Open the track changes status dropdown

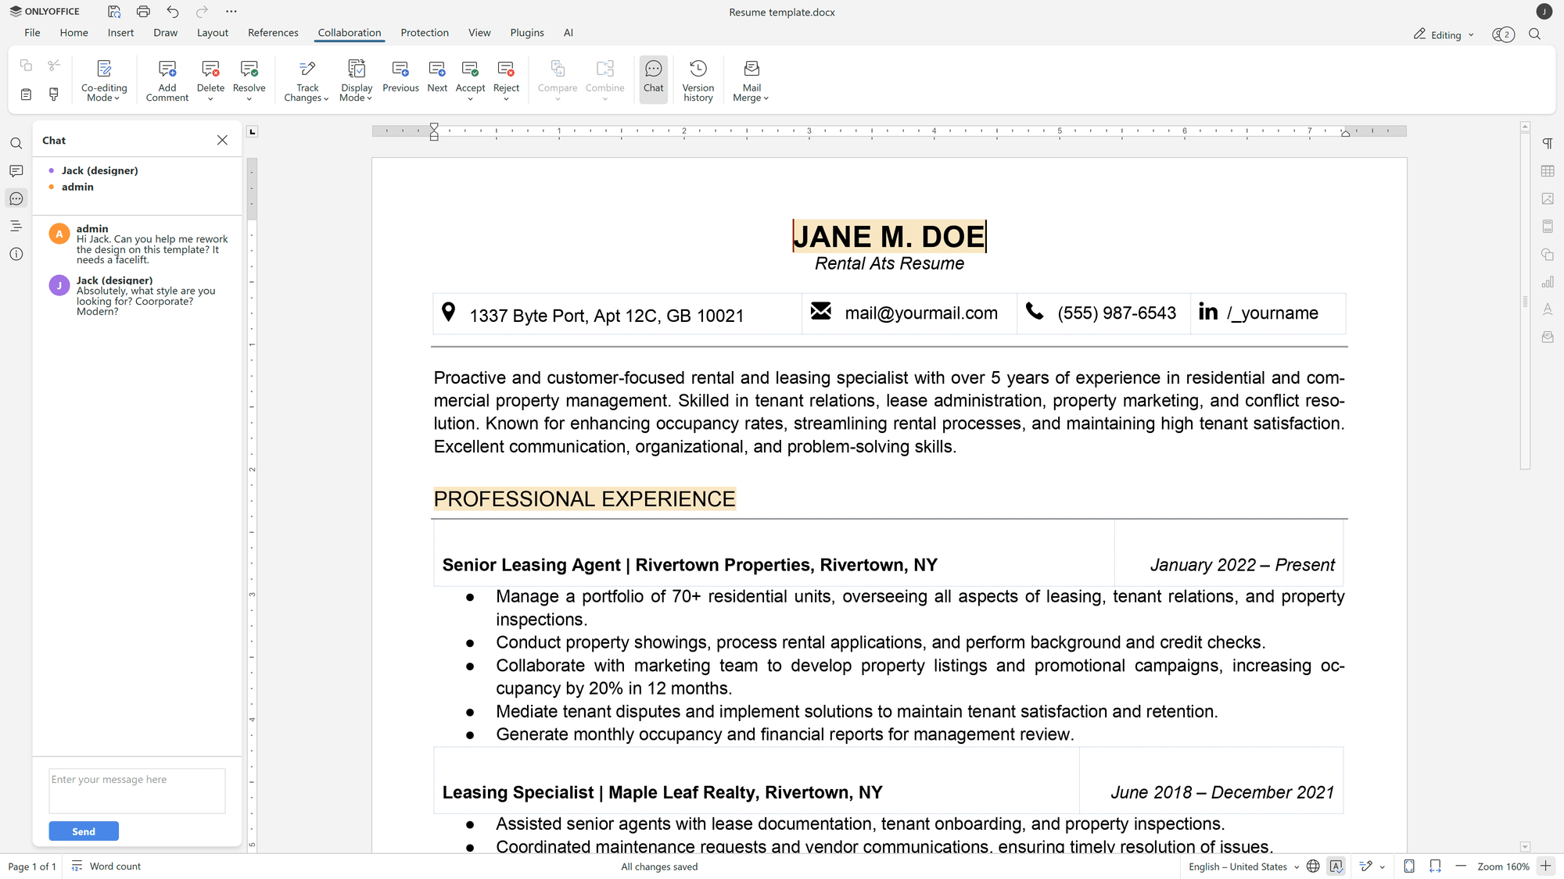(x=1382, y=866)
